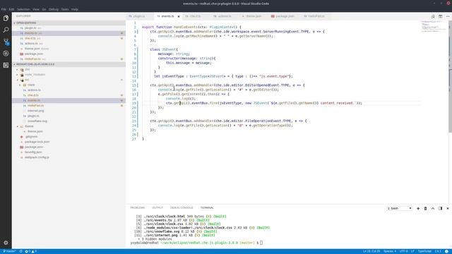This screenshot has width=452, height=254.
Task: Close the terminal panel
Action: click(x=448, y=208)
